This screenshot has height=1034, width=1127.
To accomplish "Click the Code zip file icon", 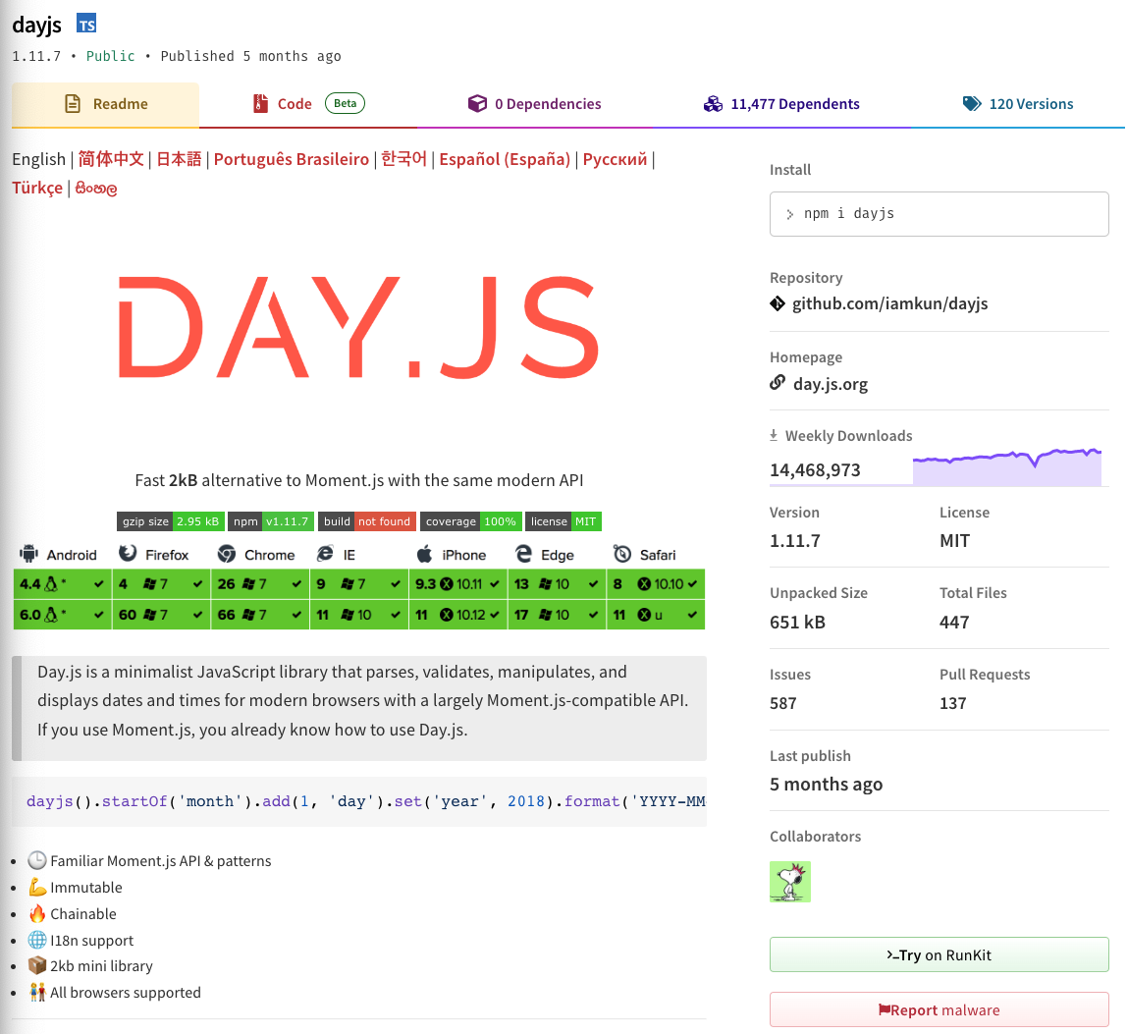I will coord(260,103).
